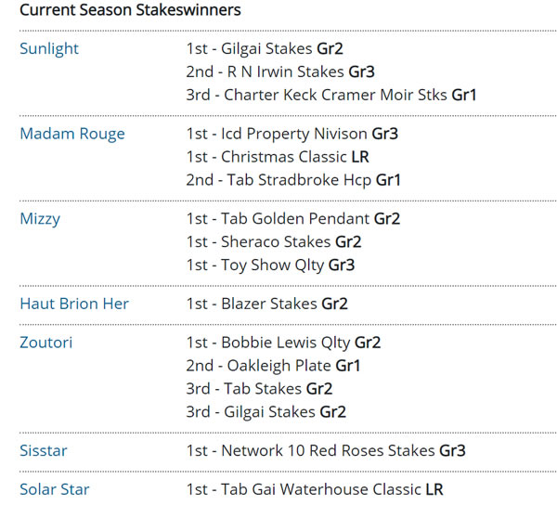Click the Sisstar horse link
557x518 pixels.
[x=44, y=450]
